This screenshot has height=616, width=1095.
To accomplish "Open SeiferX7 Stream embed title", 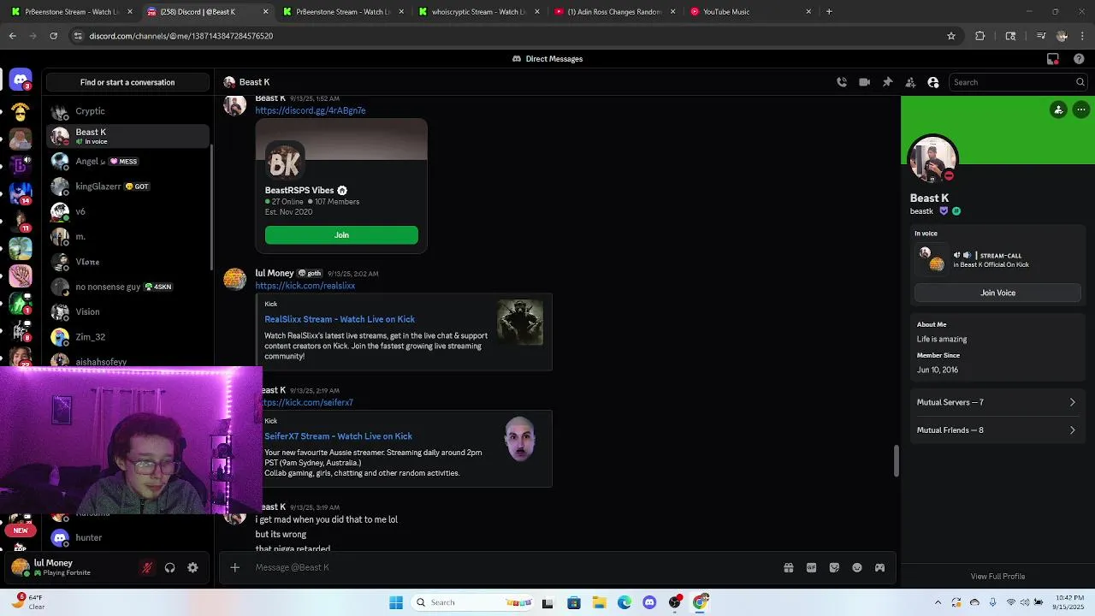I will [x=338, y=436].
